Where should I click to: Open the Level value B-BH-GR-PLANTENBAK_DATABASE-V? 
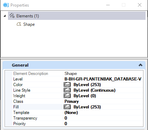(x=103, y=79)
